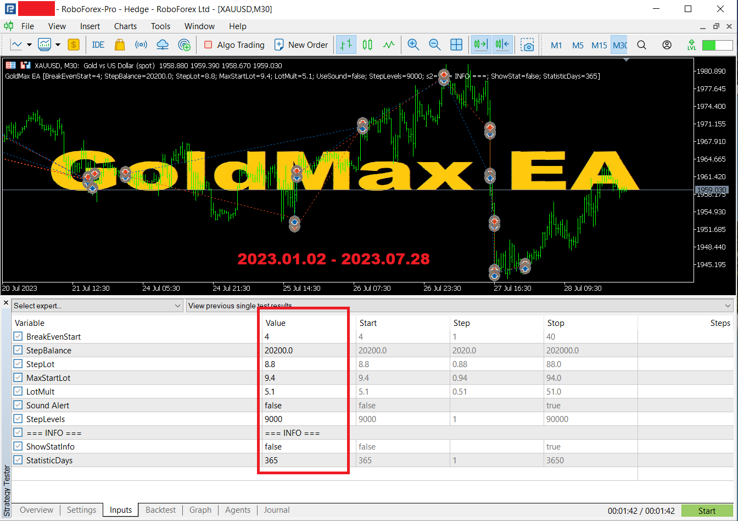
Task: Expand the templates dropdown arrow
Action: [x=58, y=45]
